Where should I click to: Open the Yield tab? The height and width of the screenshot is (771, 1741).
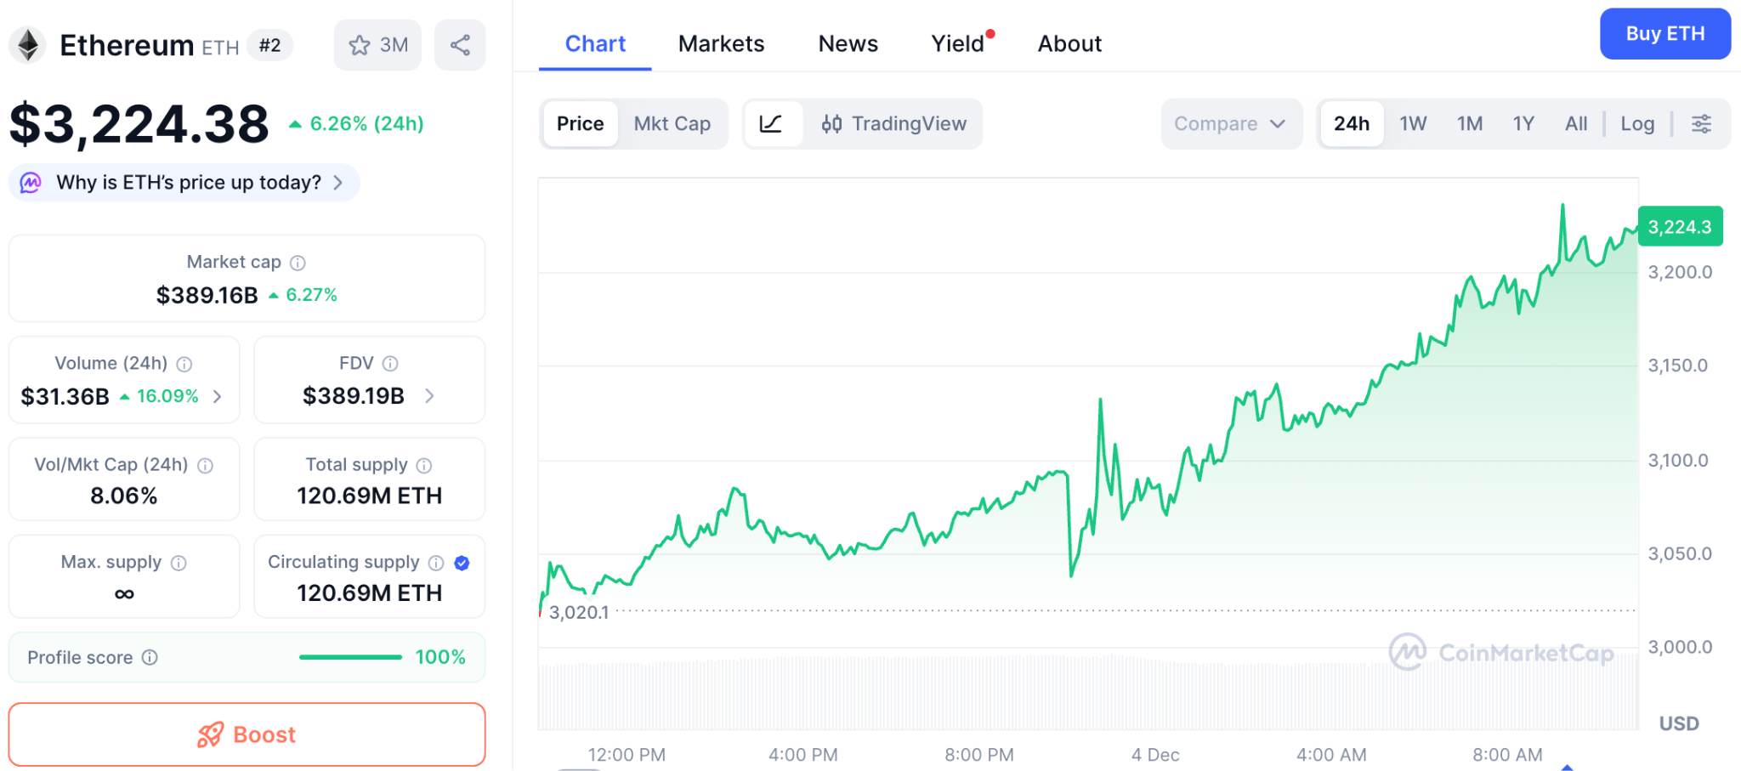[958, 43]
